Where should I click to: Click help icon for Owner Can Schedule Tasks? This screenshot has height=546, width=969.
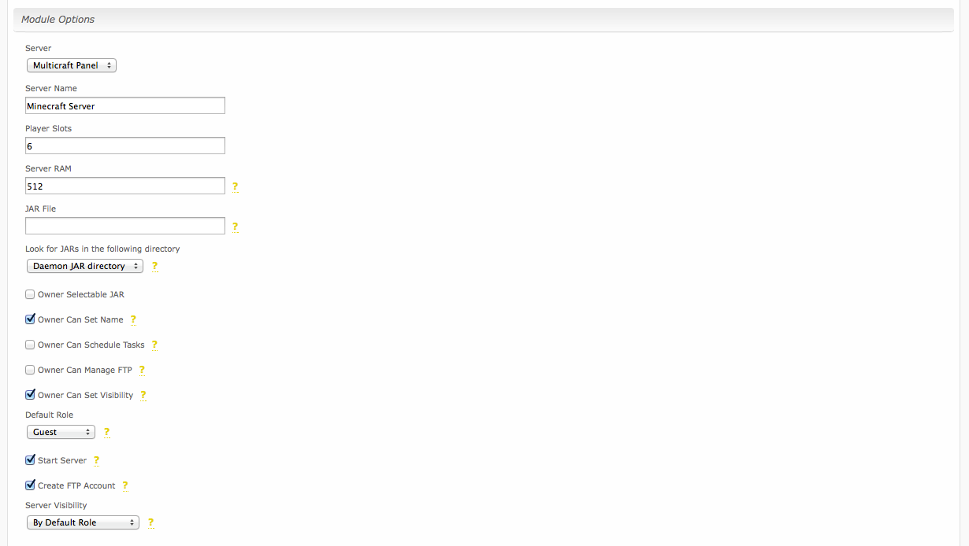(154, 345)
